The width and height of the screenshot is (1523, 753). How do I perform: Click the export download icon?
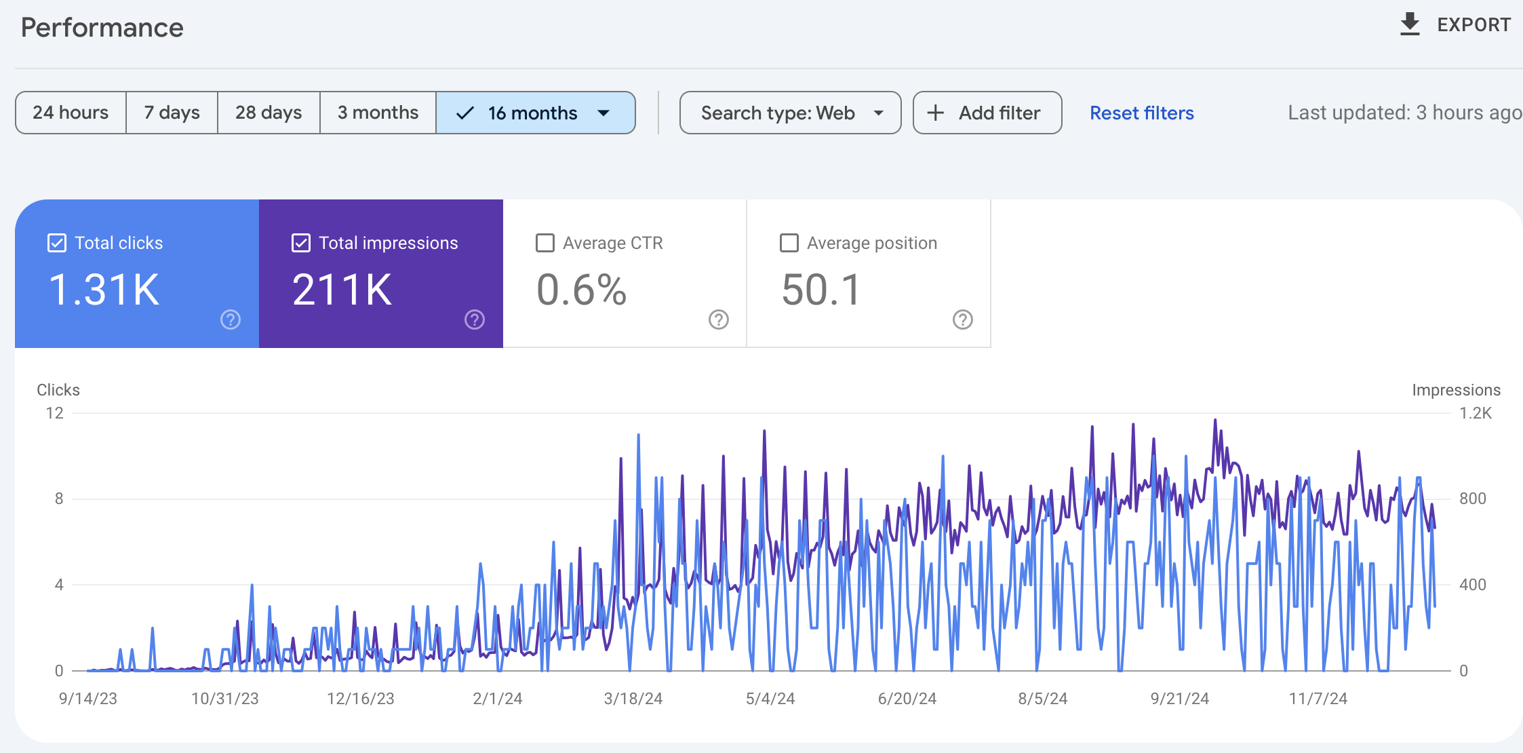click(1410, 24)
